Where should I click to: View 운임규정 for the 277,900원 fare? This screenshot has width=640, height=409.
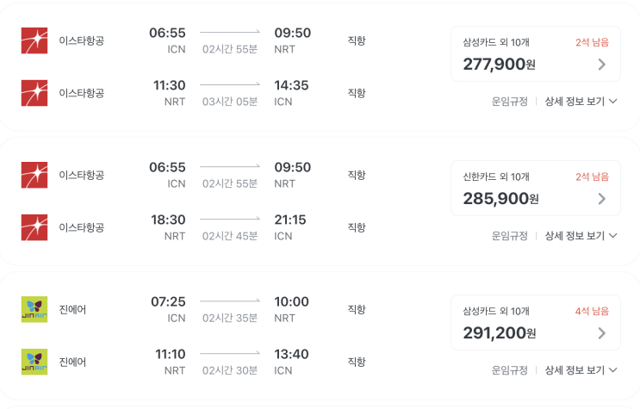tap(509, 102)
